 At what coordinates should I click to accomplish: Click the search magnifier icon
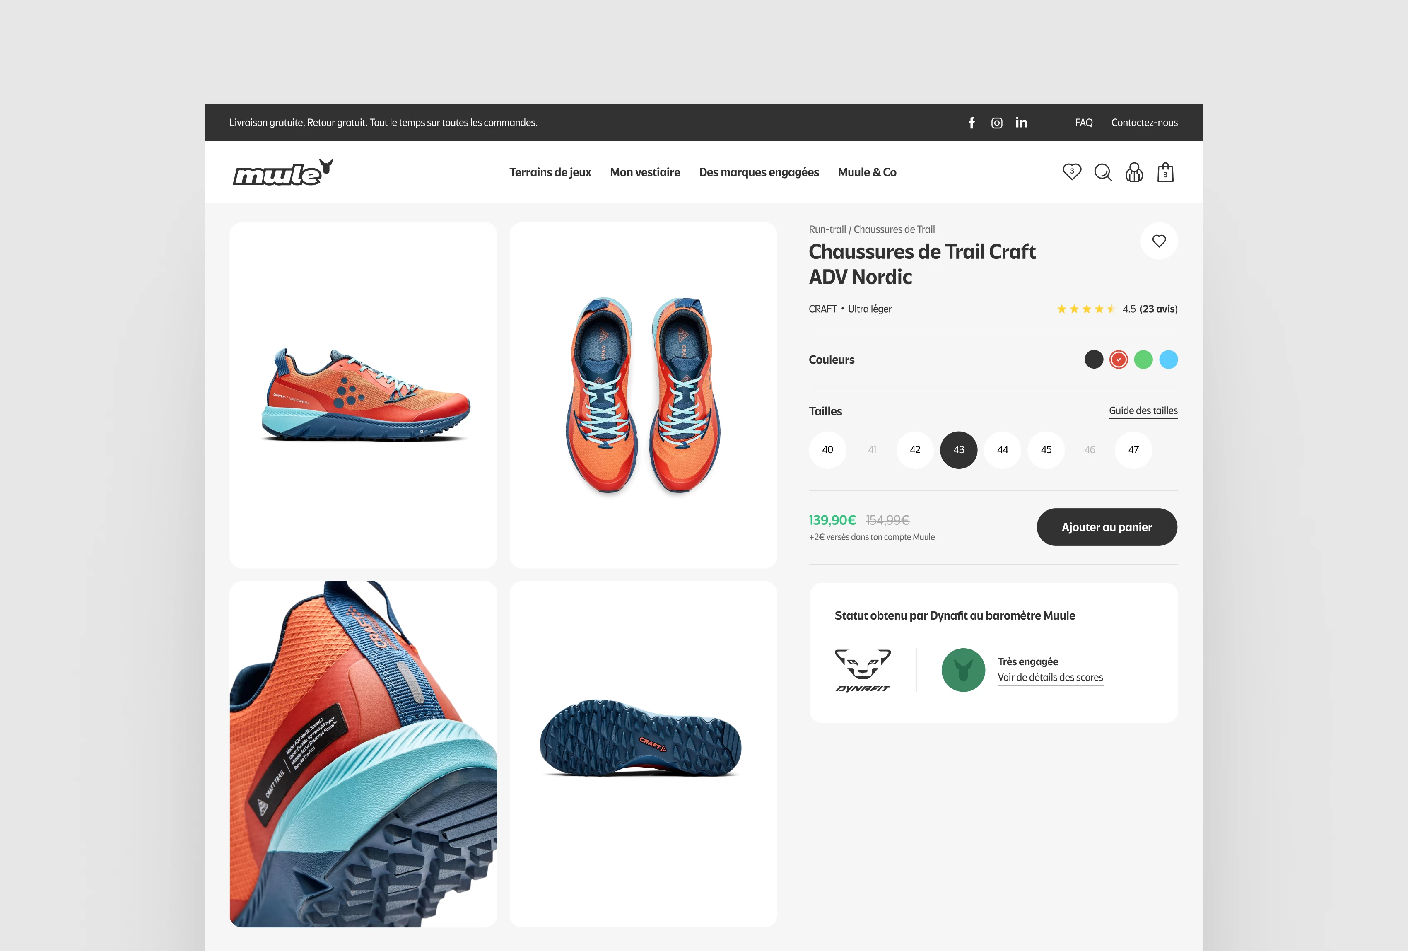pyautogui.click(x=1103, y=173)
